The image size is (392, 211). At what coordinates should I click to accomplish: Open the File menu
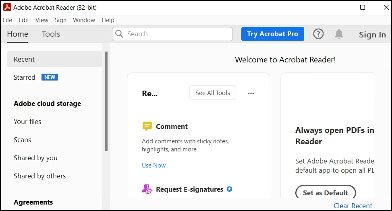8,20
